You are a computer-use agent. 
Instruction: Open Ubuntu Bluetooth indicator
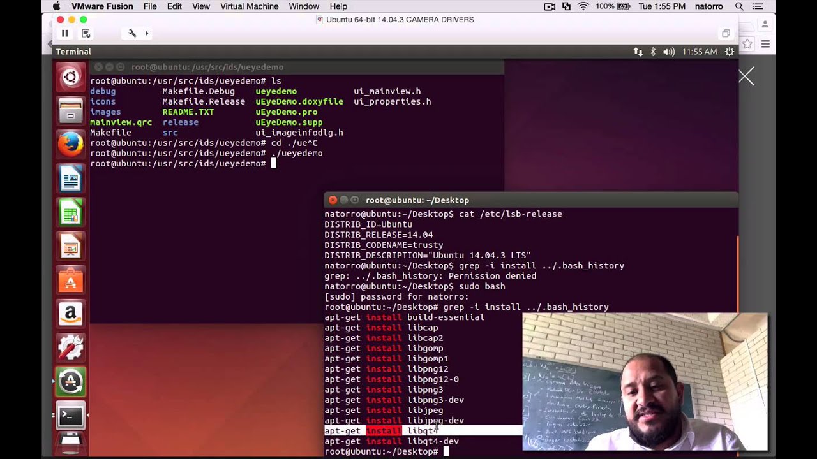653,52
